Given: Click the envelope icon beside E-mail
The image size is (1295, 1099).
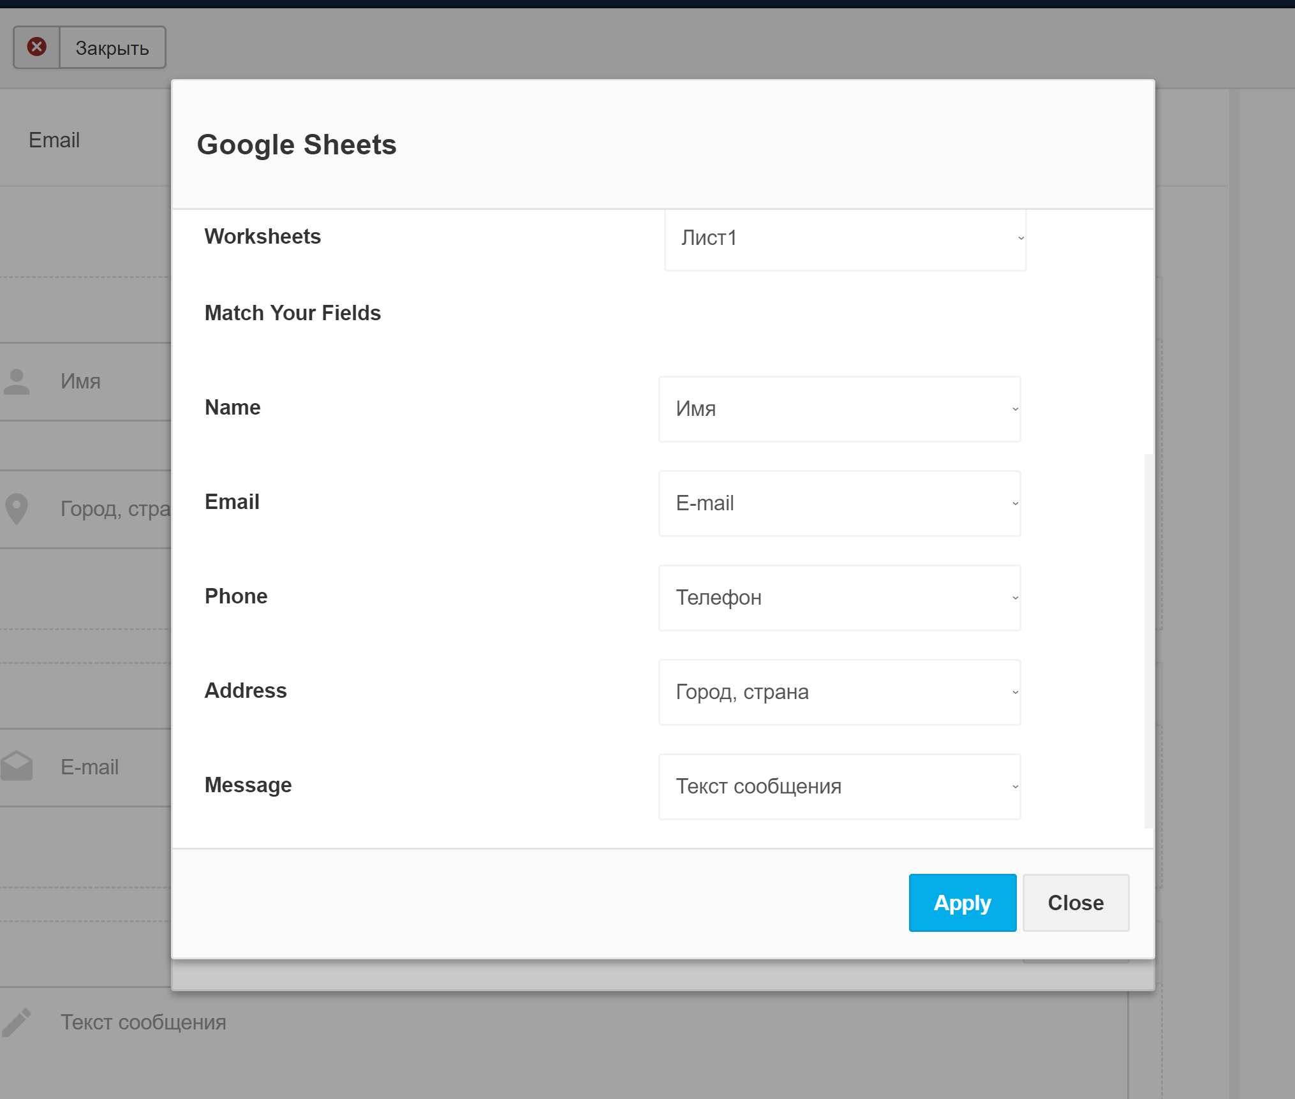Looking at the screenshot, I should coord(17,766).
